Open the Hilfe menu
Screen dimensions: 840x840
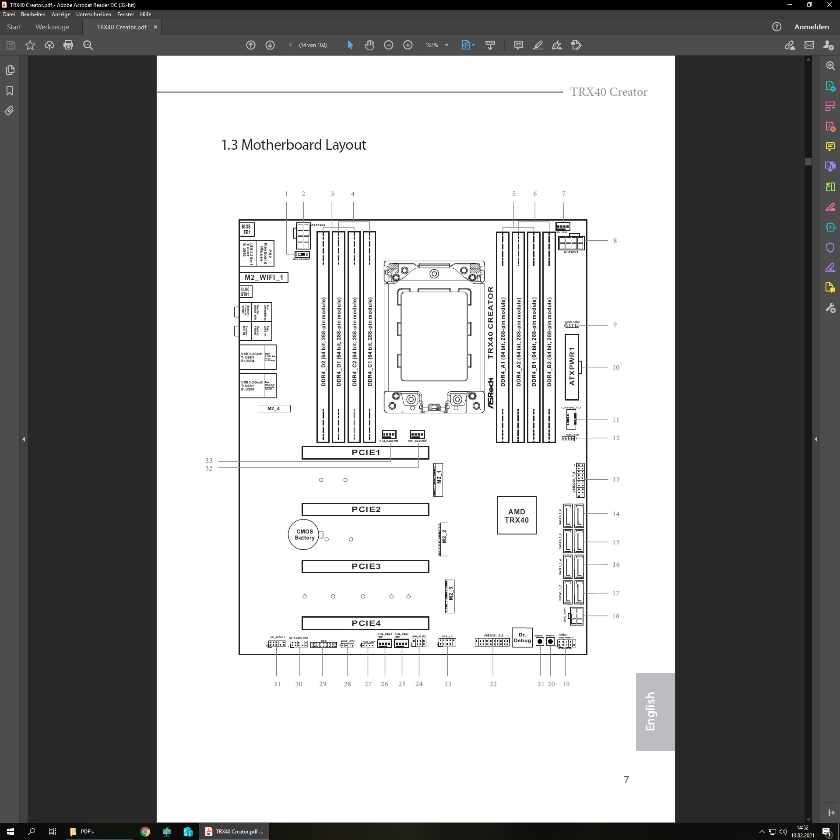146,14
